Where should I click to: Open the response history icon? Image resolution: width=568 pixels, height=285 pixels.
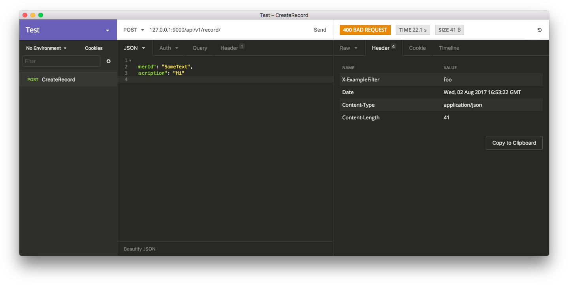[540, 30]
